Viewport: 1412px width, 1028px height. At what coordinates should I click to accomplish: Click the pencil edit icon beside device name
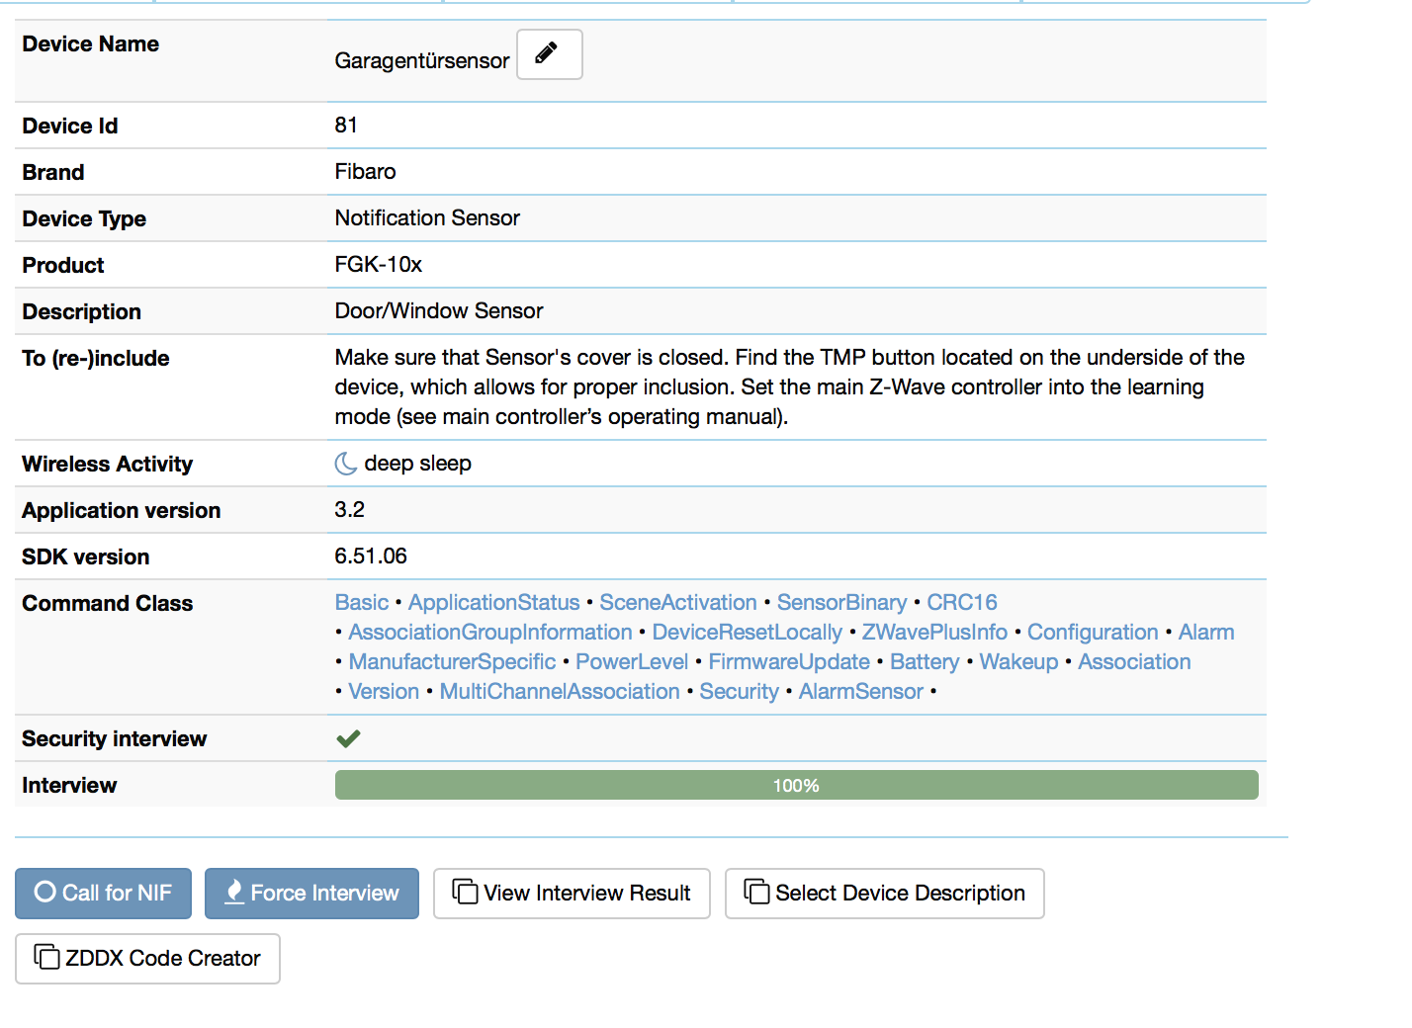point(549,54)
